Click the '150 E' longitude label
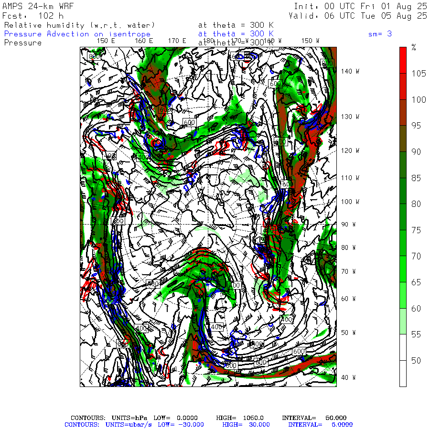430x430 pixels. [x=106, y=41]
